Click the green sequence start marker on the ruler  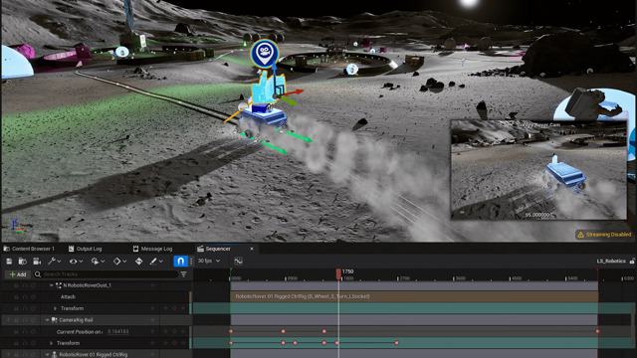230,274
